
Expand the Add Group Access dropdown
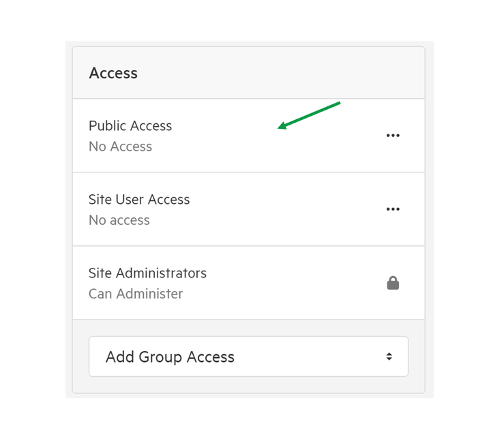pyautogui.click(x=248, y=356)
